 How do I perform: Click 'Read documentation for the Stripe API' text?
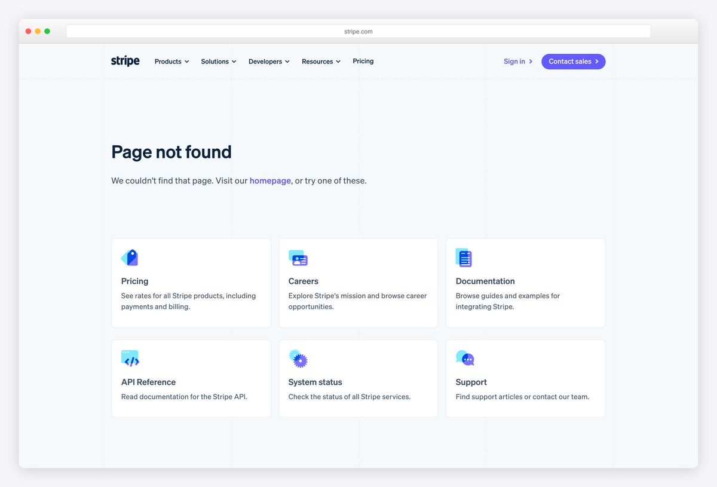pyautogui.click(x=184, y=397)
